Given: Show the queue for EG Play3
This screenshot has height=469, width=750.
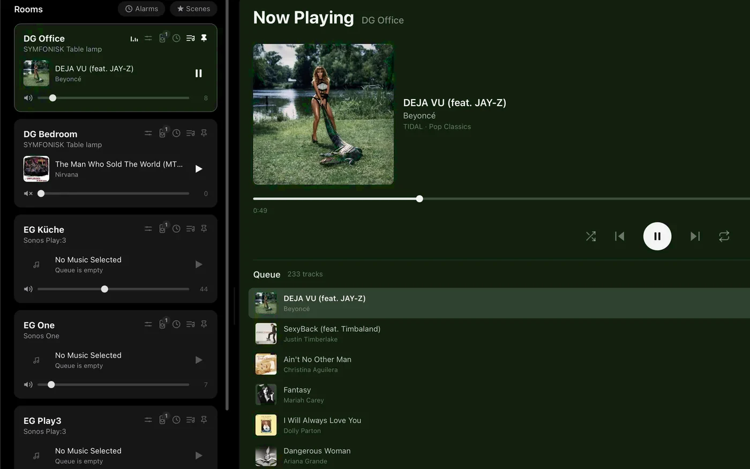Looking at the screenshot, I should (190, 420).
